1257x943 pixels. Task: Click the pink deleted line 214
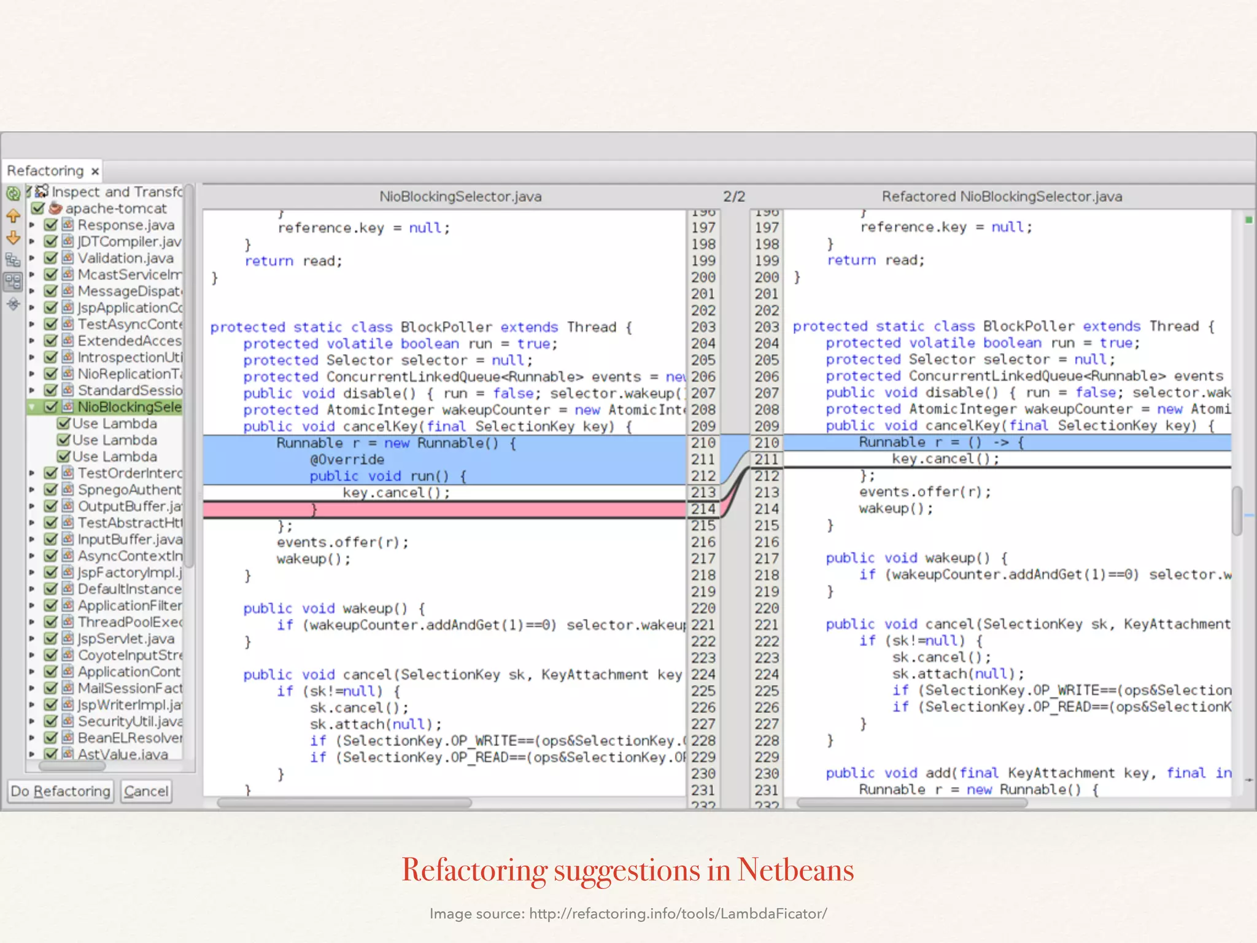click(x=444, y=509)
